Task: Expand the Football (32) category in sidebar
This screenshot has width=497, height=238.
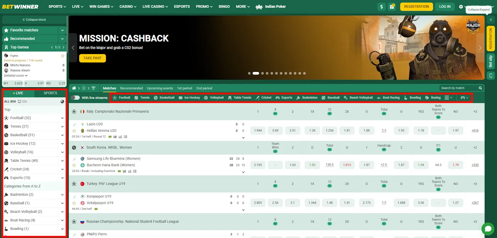Action: tap(62, 118)
